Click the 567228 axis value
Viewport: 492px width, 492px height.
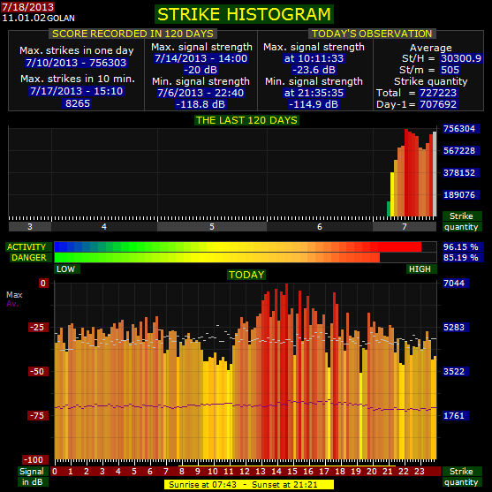(460, 151)
